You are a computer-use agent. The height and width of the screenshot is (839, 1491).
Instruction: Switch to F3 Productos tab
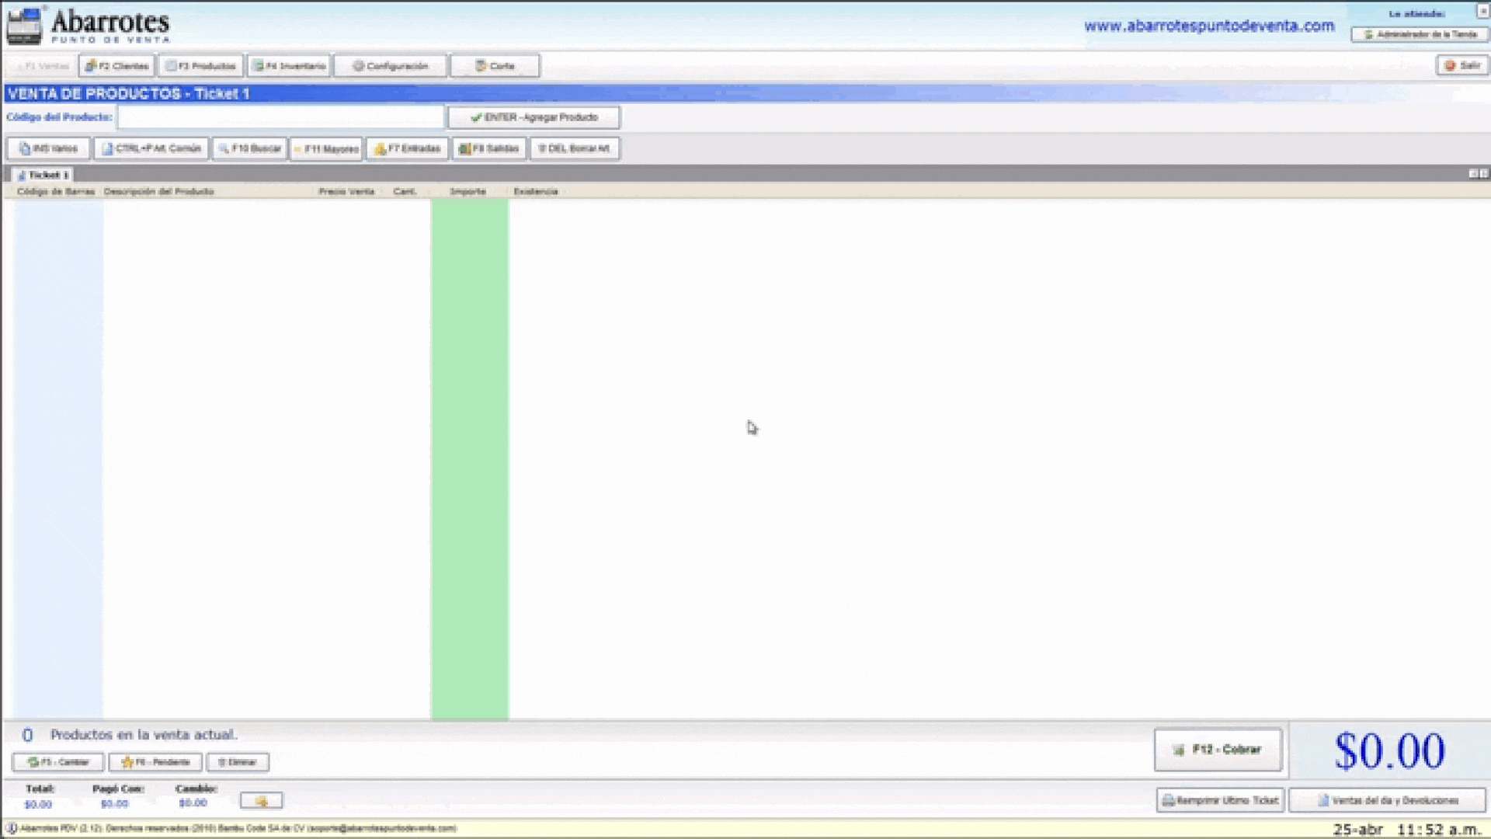click(x=200, y=65)
